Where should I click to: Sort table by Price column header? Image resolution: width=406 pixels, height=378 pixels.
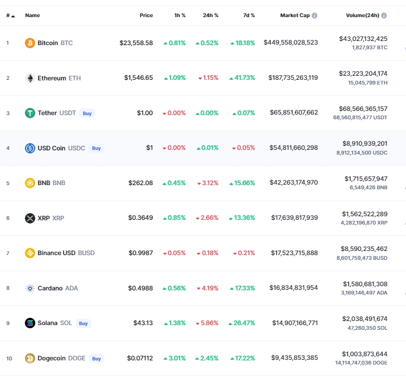(146, 16)
